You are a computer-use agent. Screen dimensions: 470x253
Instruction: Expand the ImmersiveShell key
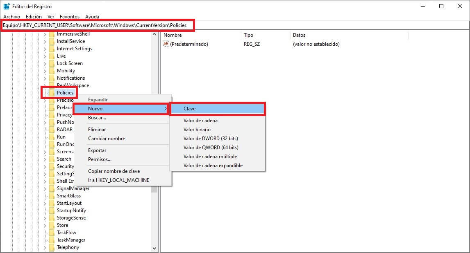pyautogui.click(x=45, y=34)
